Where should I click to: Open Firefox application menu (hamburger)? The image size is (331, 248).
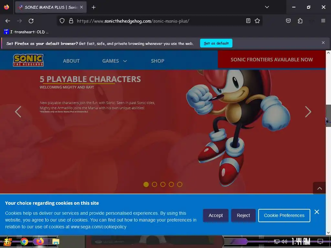323,21
